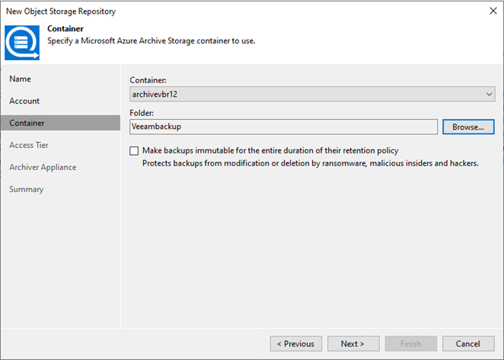504x360 pixels.
Task: Go to the Name wizard step
Action: (21, 79)
